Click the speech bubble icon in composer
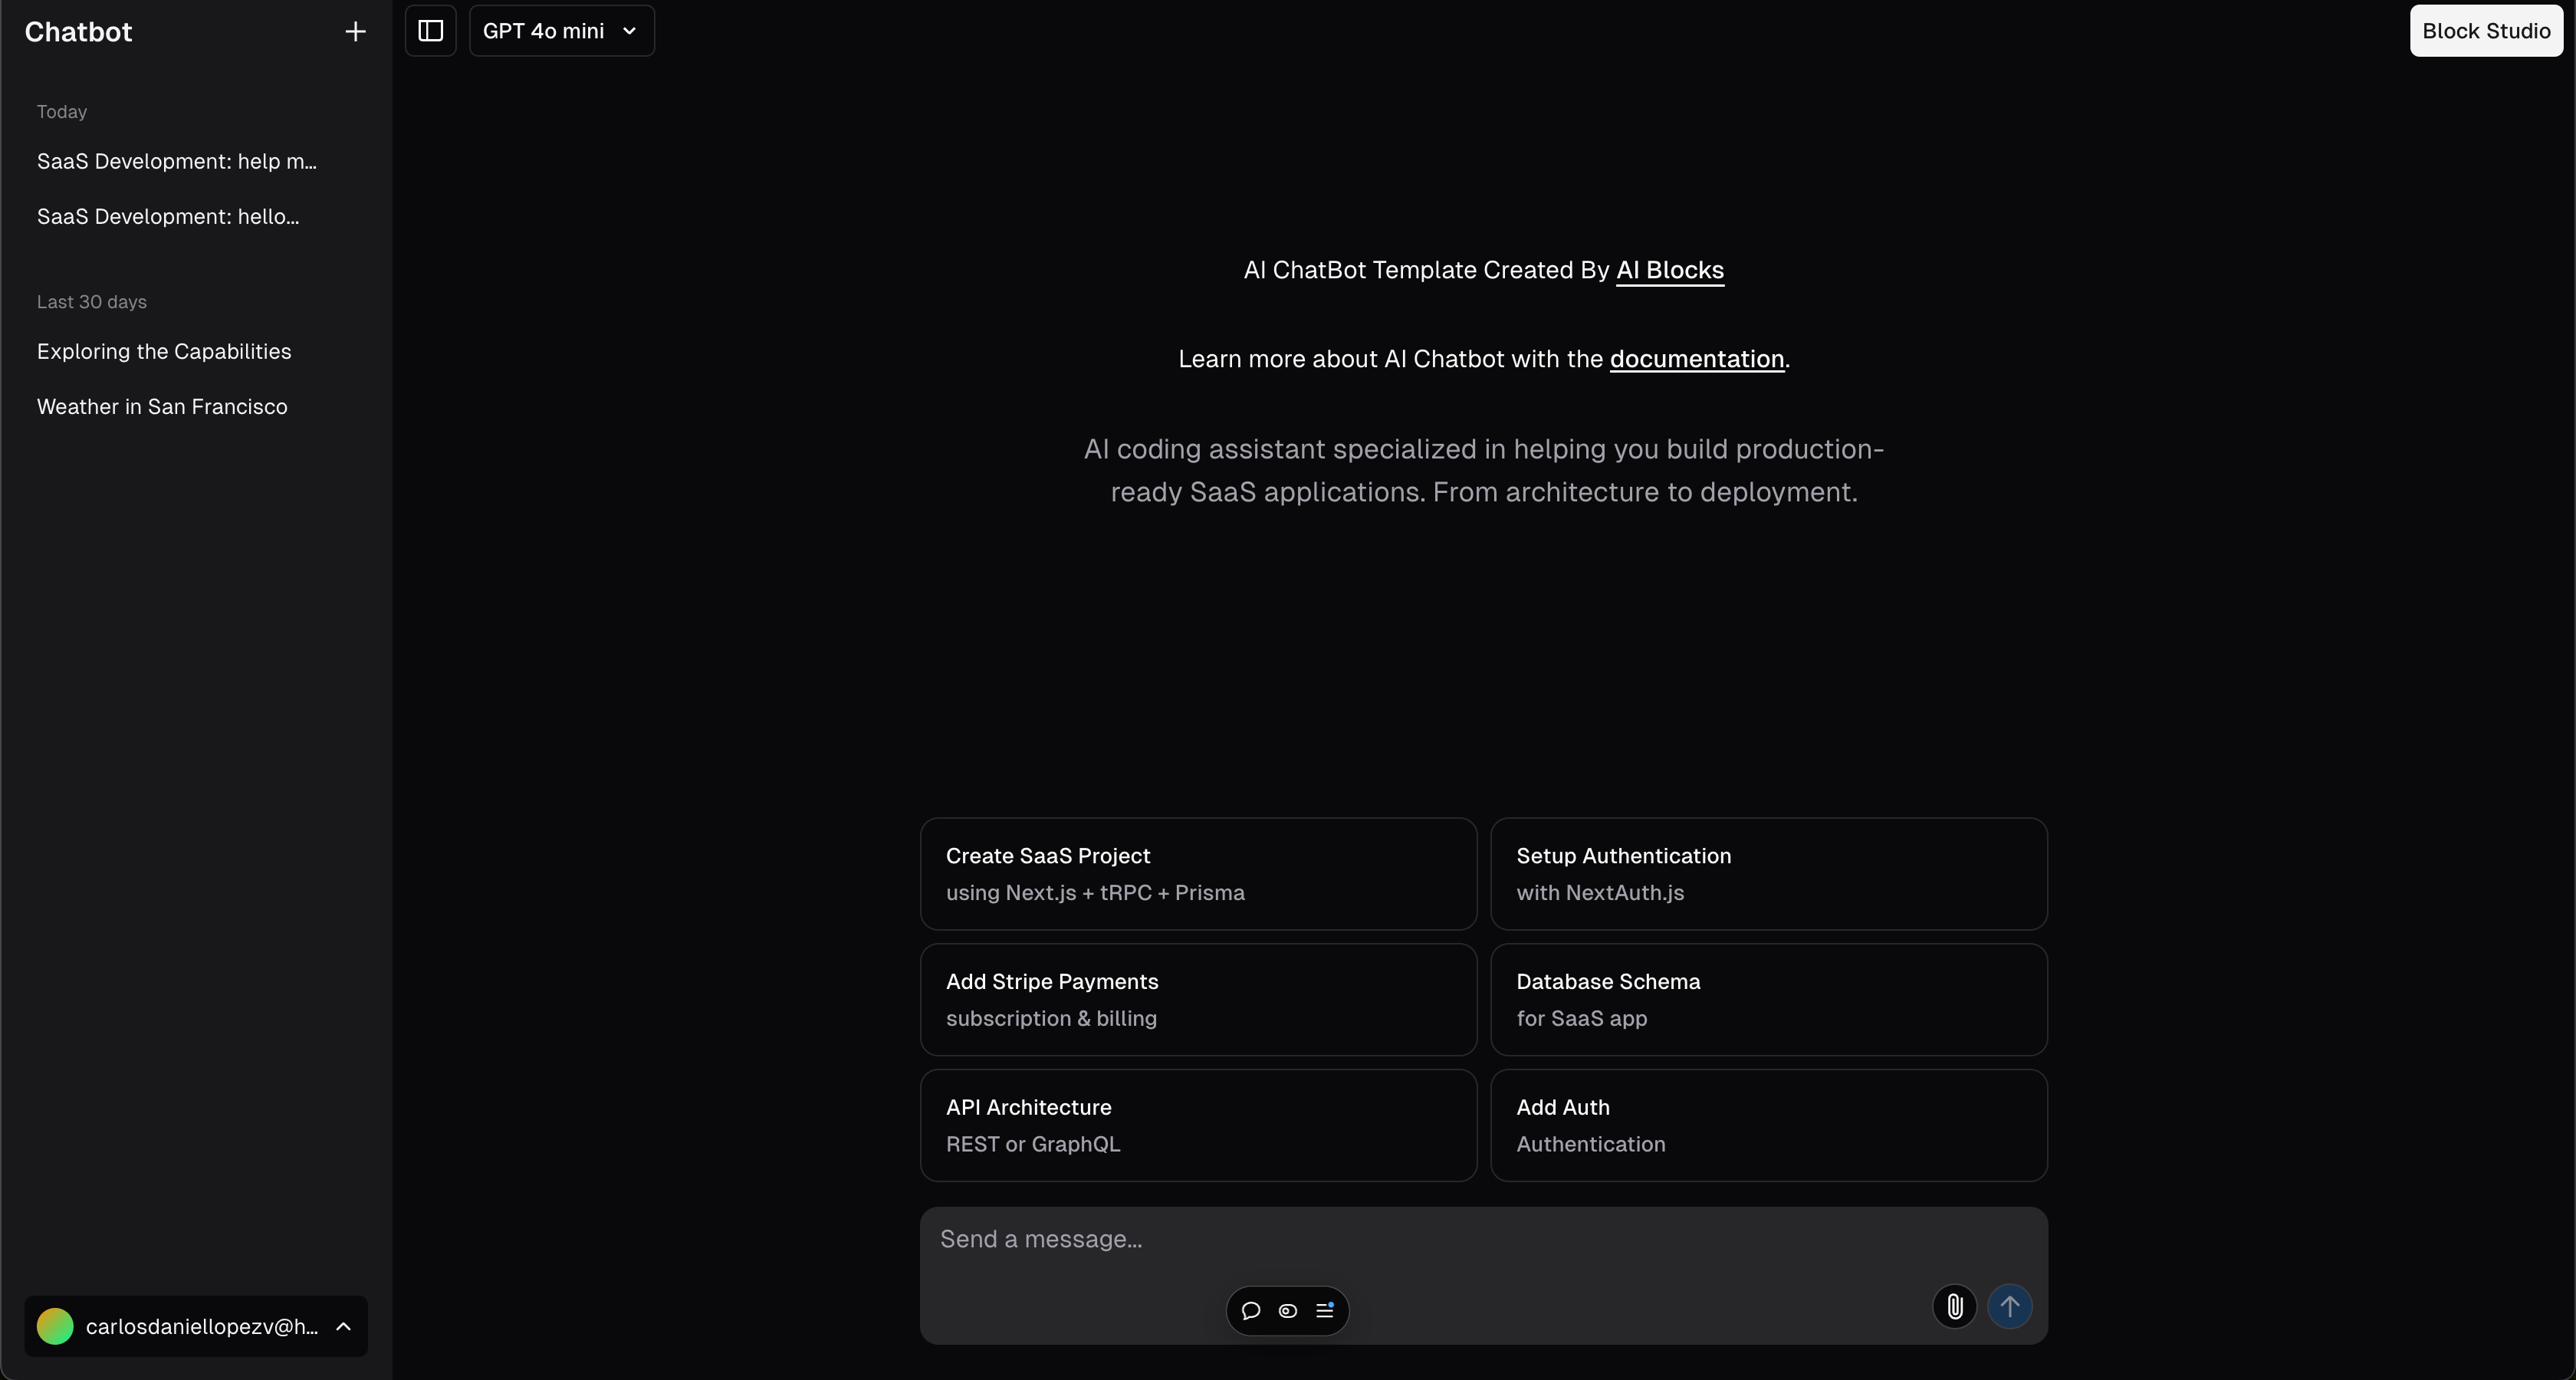Image resolution: width=2576 pixels, height=1380 pixels. pyautogui.click(x=1250, y=1311)
